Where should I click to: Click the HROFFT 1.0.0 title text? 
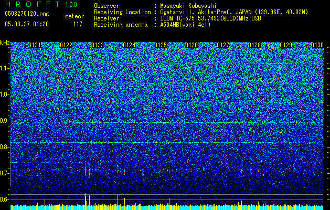41,4
